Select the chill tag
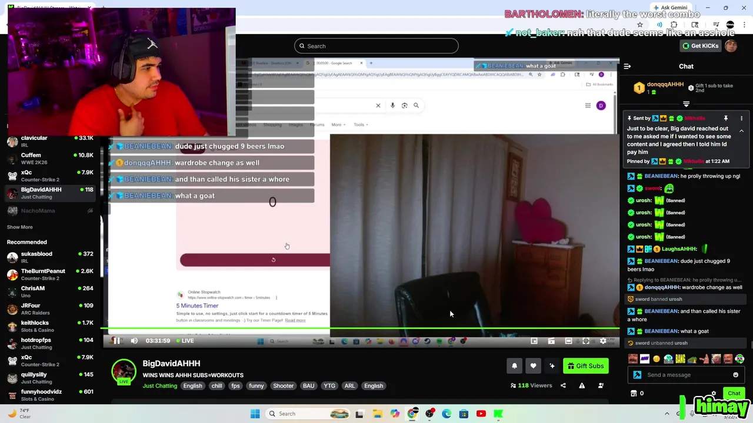This screenshot has height=423, width=753. pos(216,386)
